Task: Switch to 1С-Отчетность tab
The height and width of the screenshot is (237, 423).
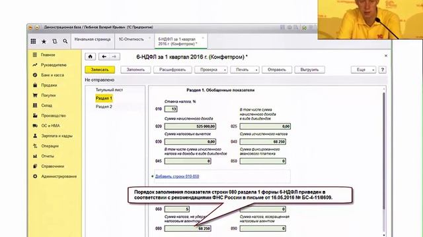Action: coord(132,39)
